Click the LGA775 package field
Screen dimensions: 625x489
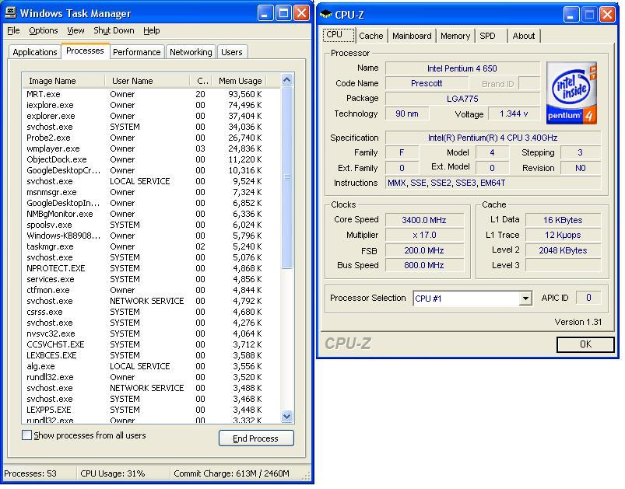462,99
